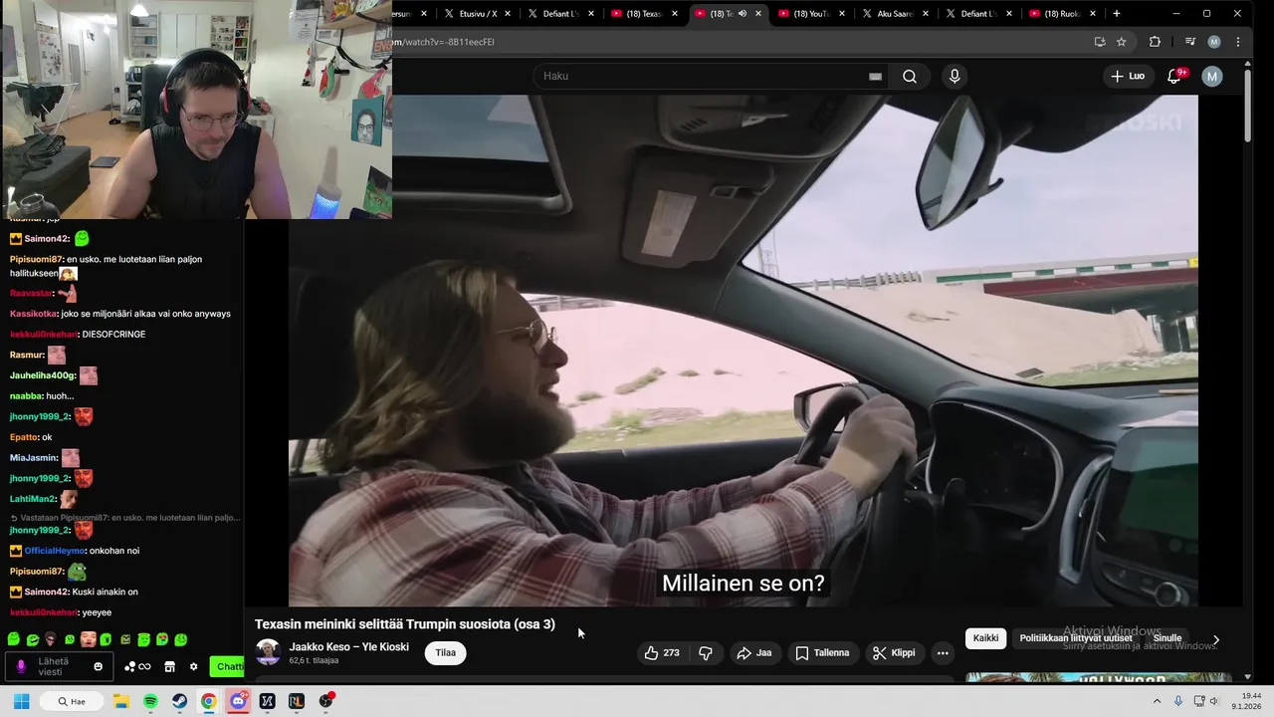Screen dimensions: 1274x717
Task: Click username OfficialHeymo in chat
Action: point(55,551)
